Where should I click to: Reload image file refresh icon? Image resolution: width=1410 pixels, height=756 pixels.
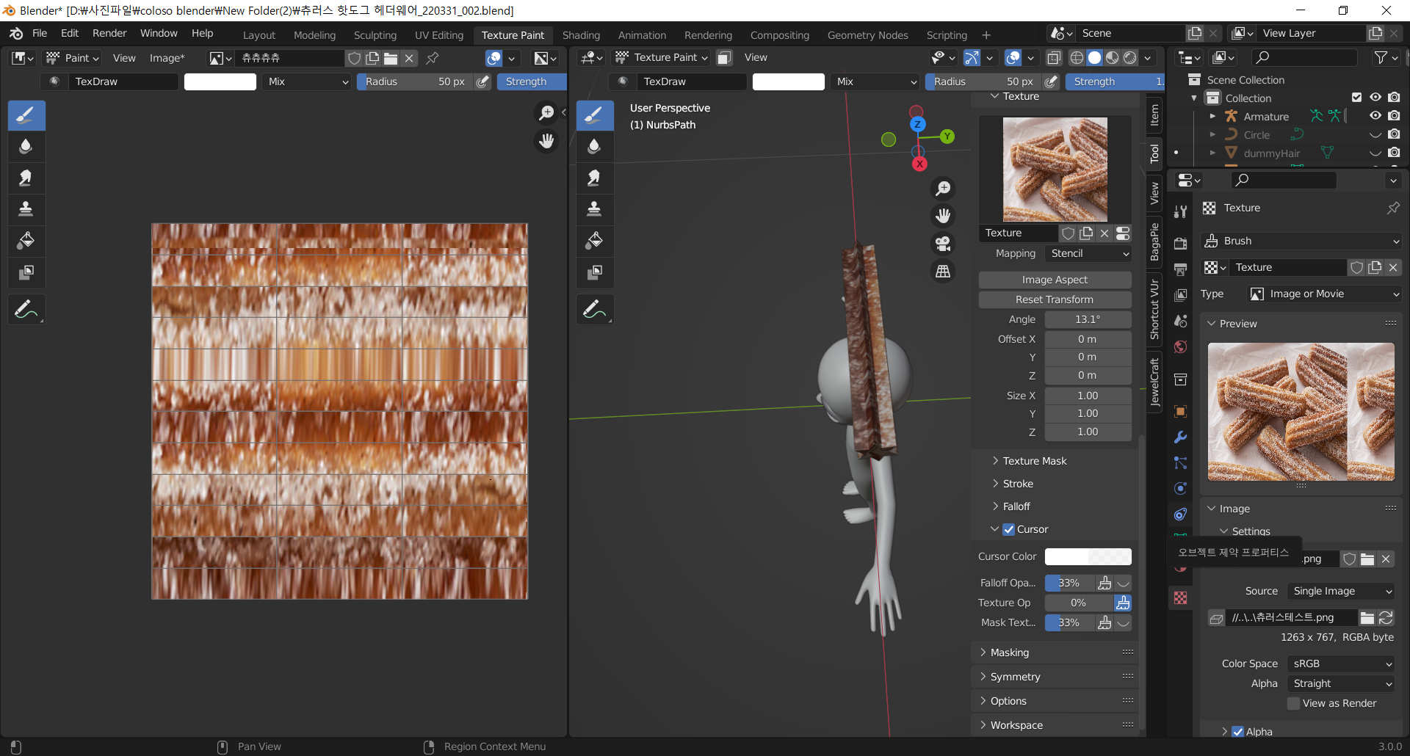click(x=1386, y=618)
